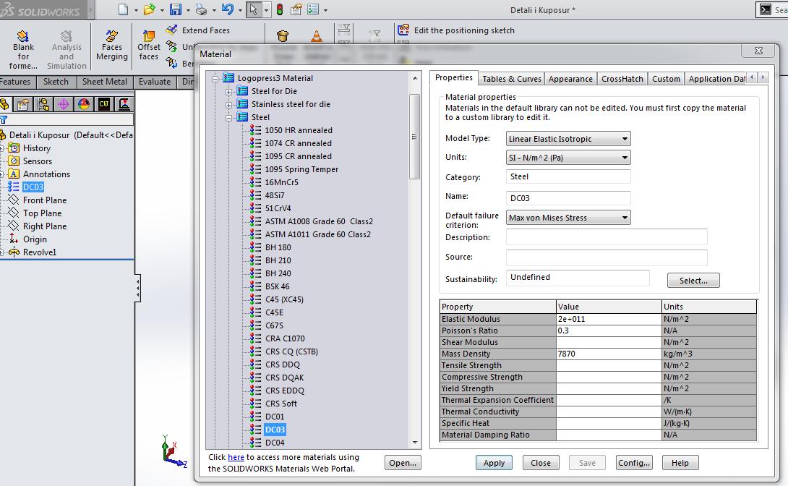788x486 pixels.
Task: Click the sustainability Select... button
Action: pos(693,281)
